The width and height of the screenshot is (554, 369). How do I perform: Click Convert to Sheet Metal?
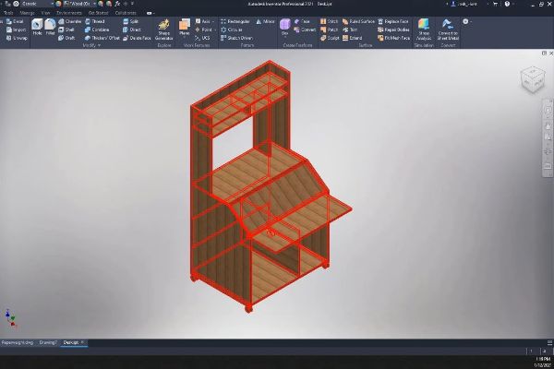tap(450, 29)
